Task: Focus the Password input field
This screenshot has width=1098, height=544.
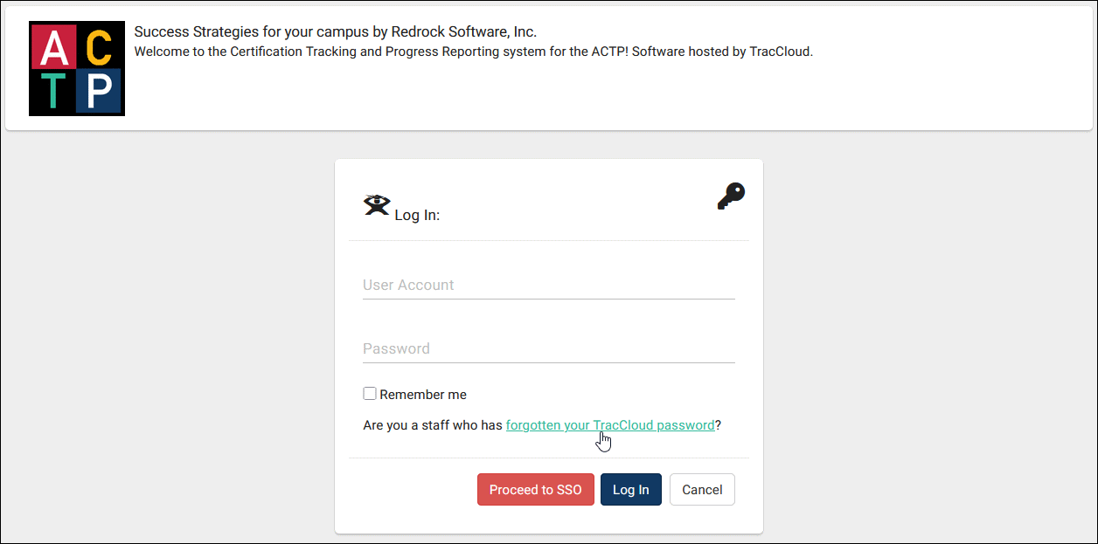Action: 548,349
